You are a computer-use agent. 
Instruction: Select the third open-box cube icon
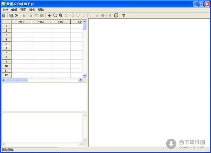(x=36, y=15)
